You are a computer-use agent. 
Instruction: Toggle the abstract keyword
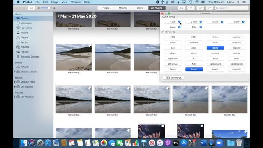point(237,37)
